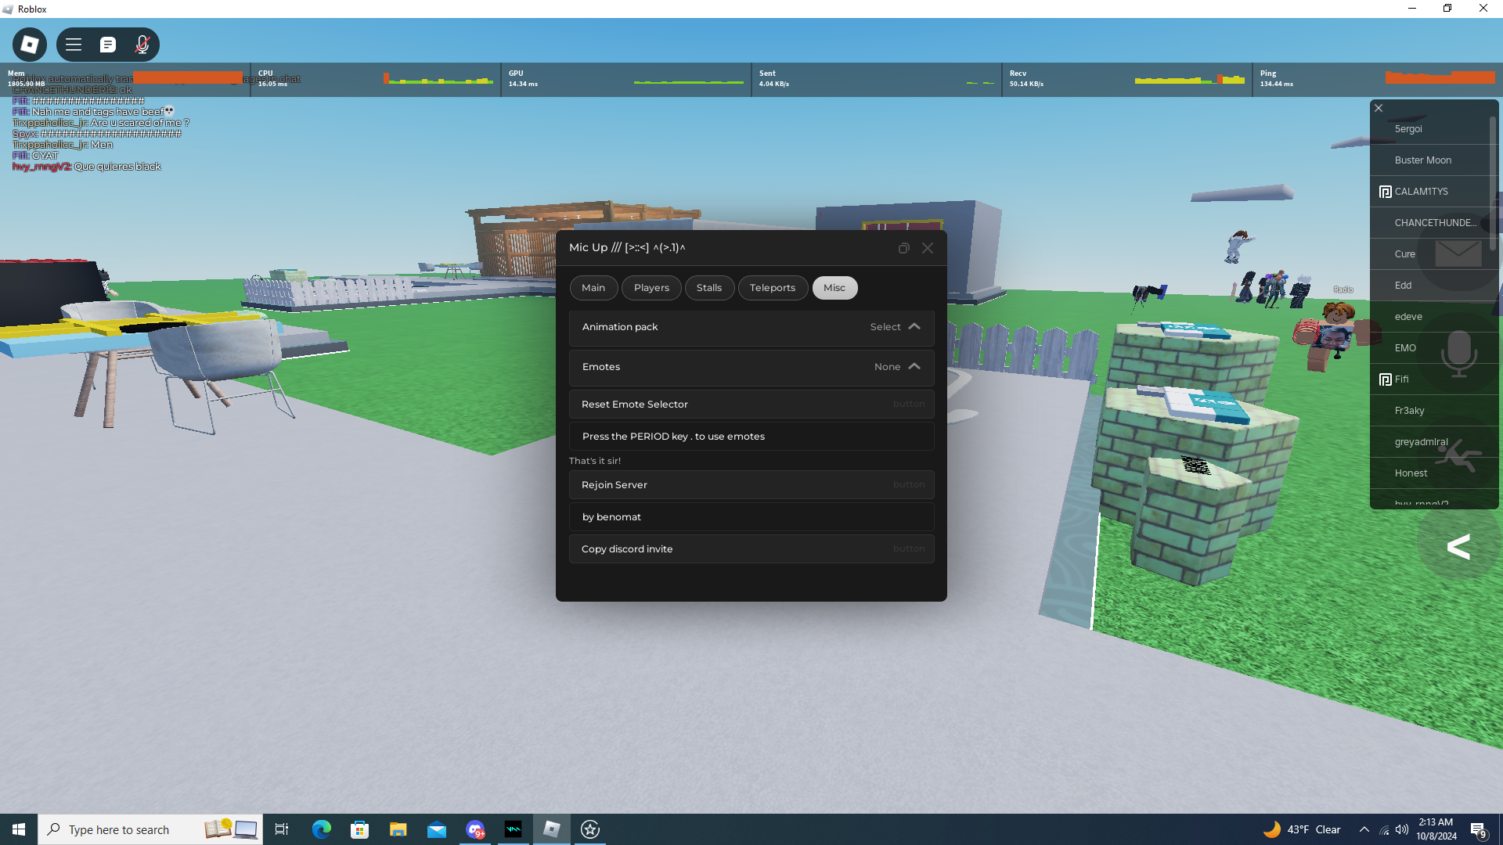This screenshot has width=1503, height=845.
Task: Click the running figure emote icon
Action: [x=1458, y=455]
